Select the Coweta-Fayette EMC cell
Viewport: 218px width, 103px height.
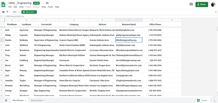tap(74, 40)
